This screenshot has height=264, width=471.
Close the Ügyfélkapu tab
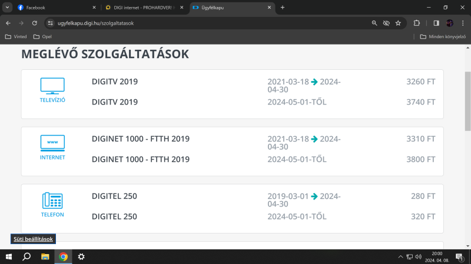[x=269, y=8]
